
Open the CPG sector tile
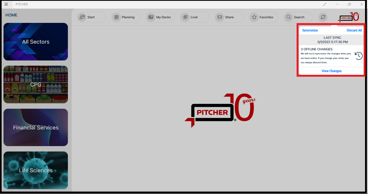[36, 84]
